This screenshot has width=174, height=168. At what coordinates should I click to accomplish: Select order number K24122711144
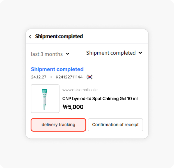69,77
